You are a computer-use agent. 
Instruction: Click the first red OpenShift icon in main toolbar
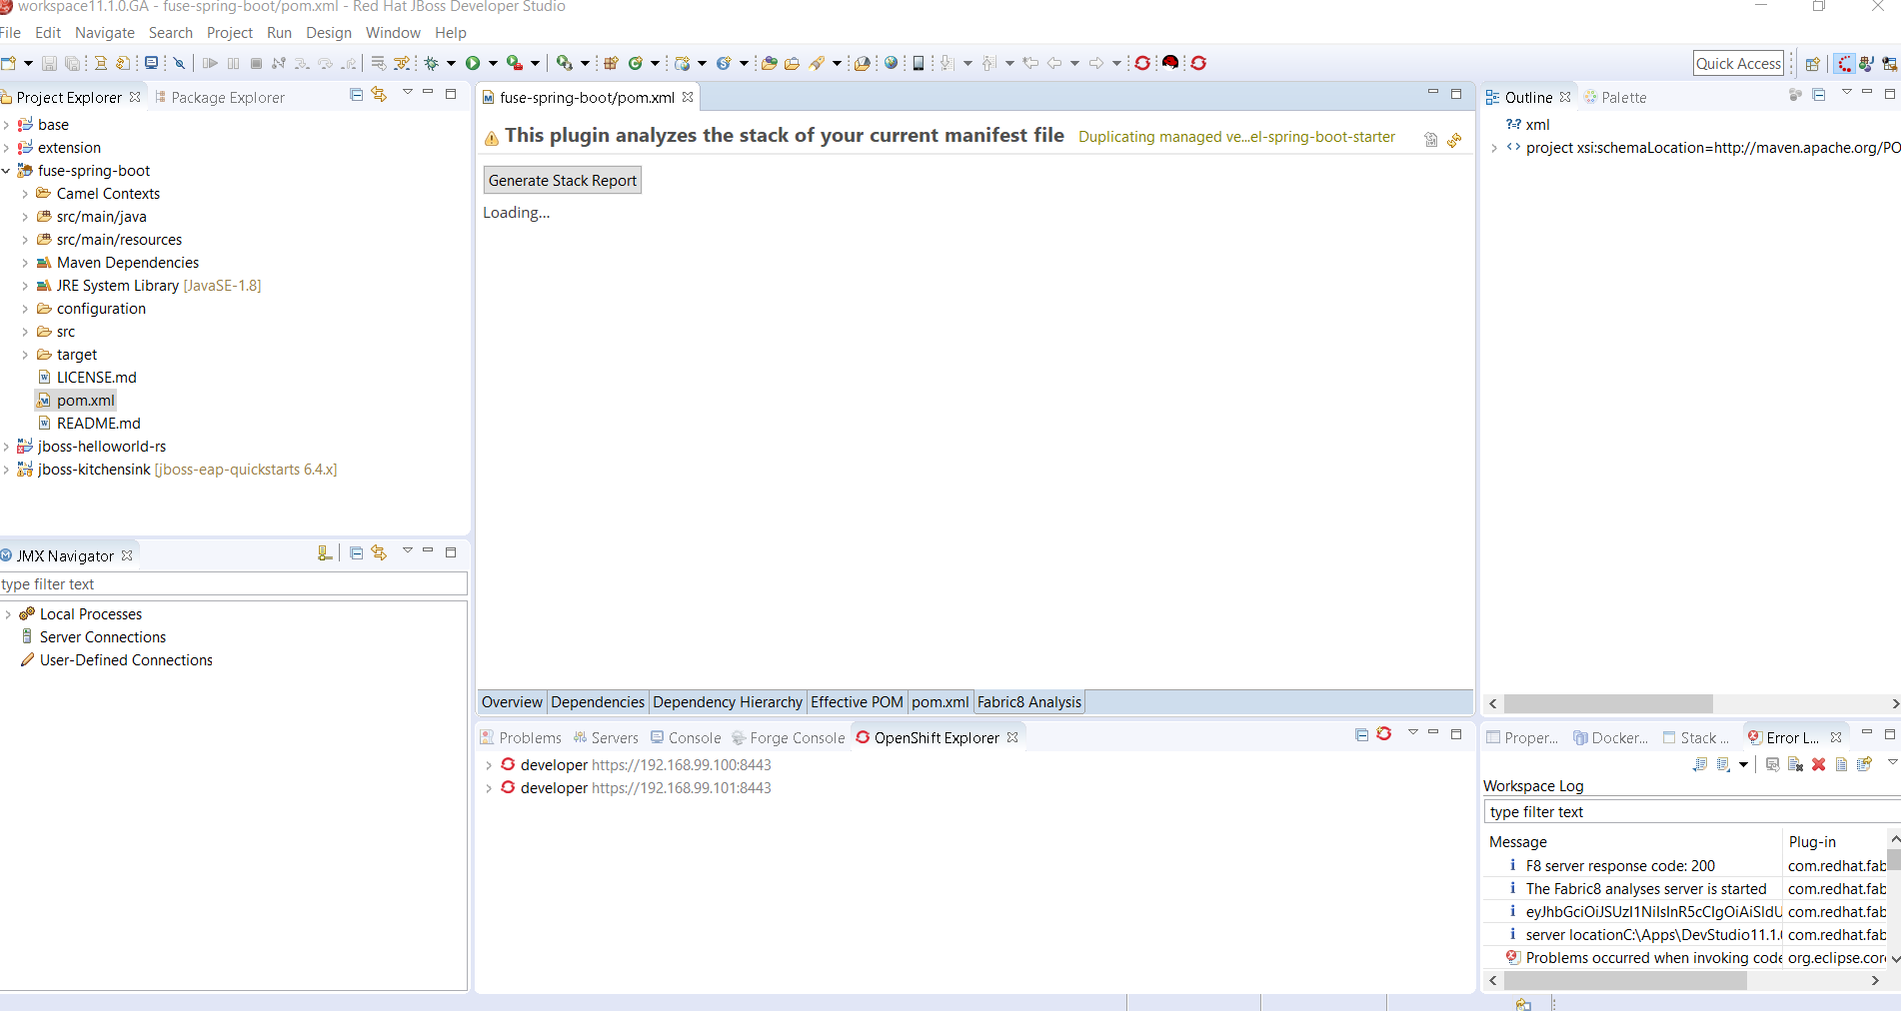click(1142, 63)
